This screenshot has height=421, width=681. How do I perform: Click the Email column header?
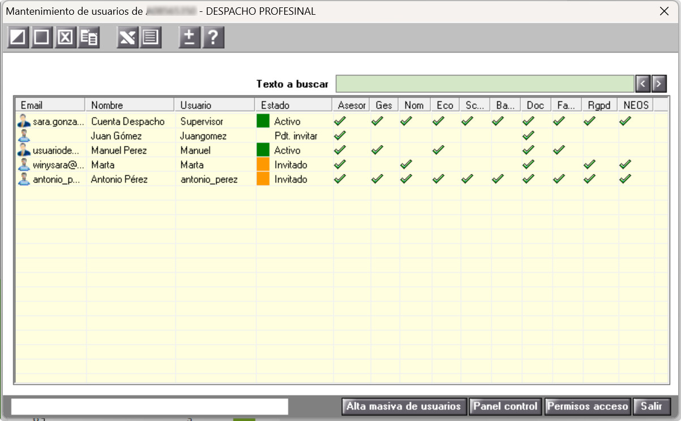point(50,105)
